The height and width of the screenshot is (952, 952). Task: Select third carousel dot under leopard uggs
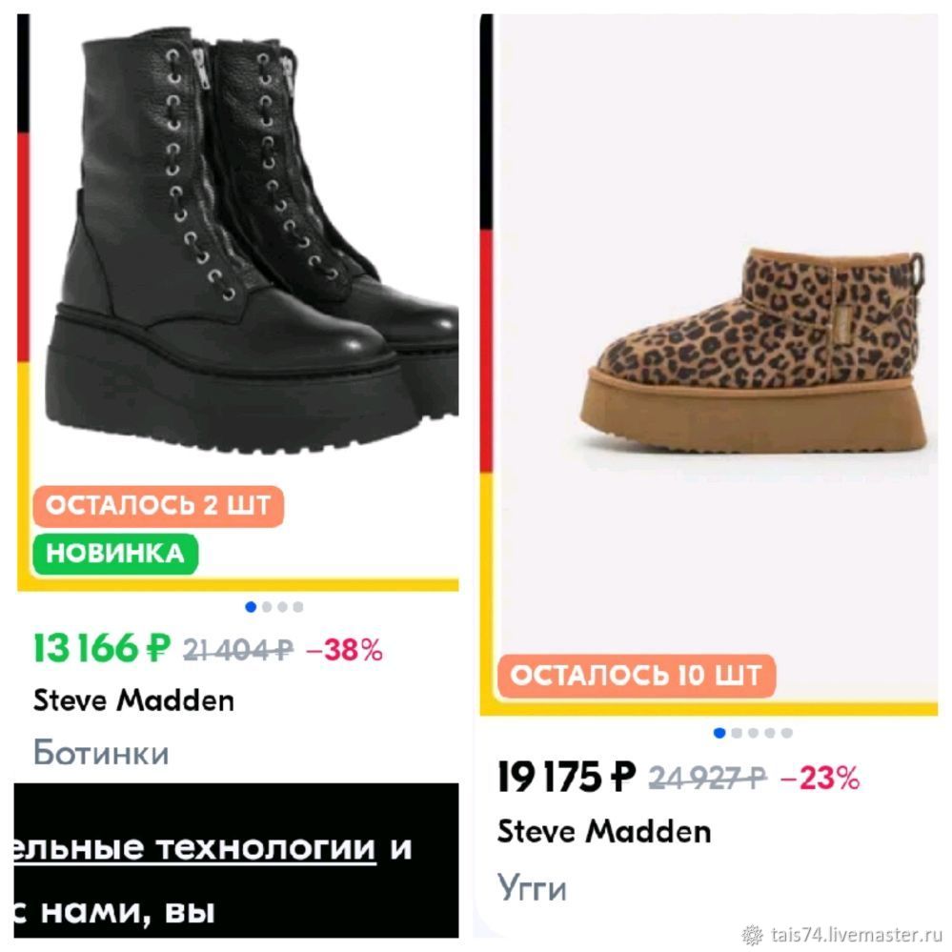click(x=754, y=733)
